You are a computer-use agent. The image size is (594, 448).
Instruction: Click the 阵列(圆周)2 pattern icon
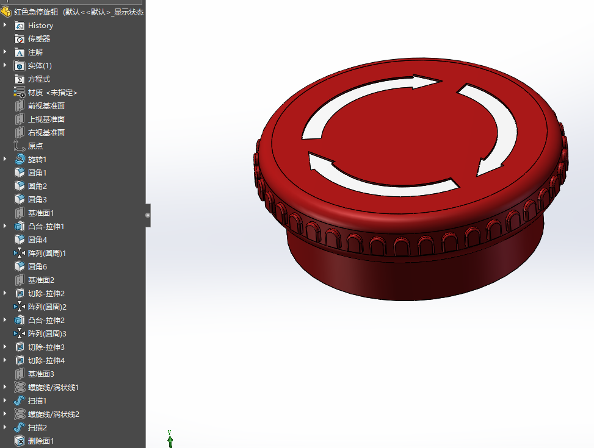[20, 307]
